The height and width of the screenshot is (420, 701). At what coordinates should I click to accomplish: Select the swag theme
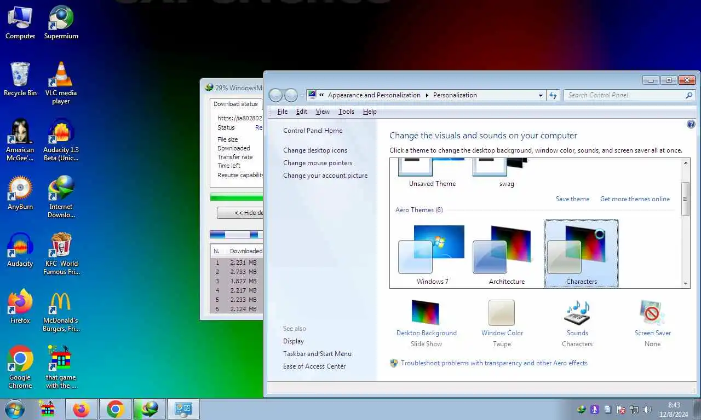tap(506, 173)
